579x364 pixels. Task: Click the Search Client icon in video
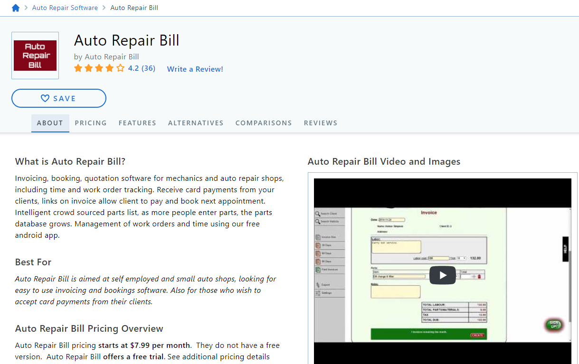point(318,214)
